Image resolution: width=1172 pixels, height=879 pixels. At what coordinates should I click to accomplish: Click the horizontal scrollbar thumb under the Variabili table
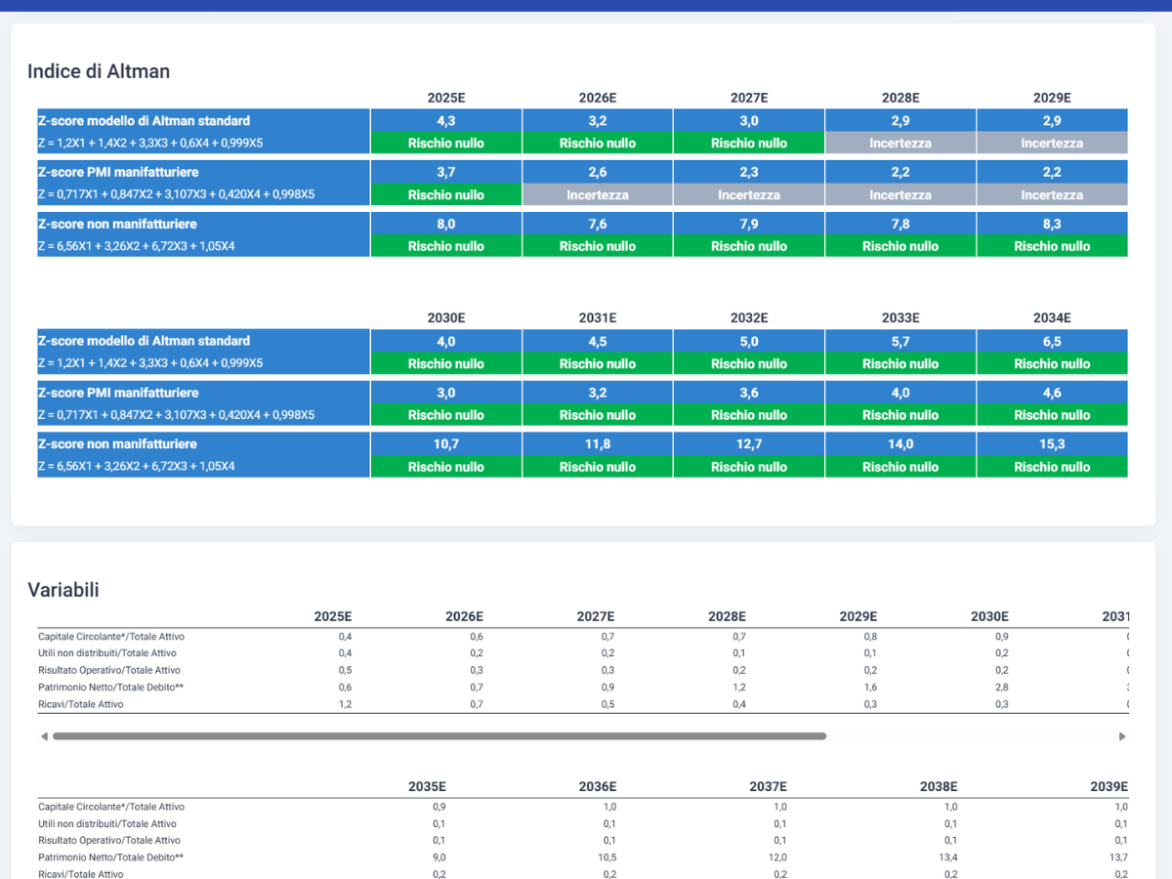pyautogui.click(x=439, y=736)
